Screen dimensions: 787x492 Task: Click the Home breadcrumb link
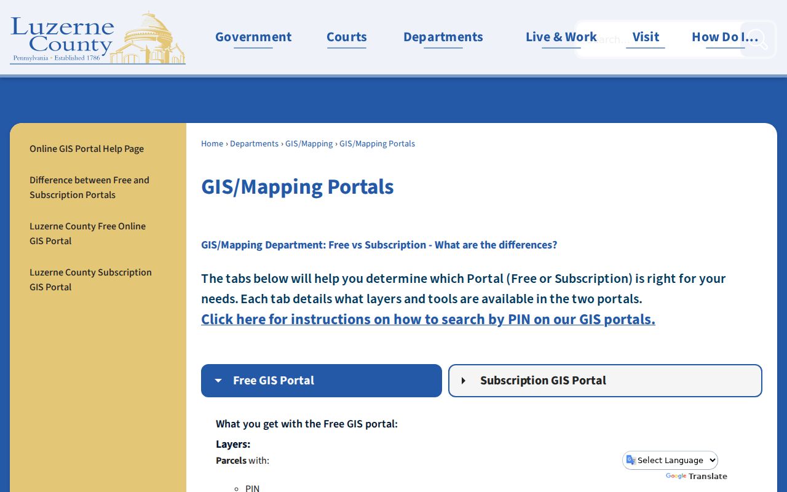click(x=212, y=144)
